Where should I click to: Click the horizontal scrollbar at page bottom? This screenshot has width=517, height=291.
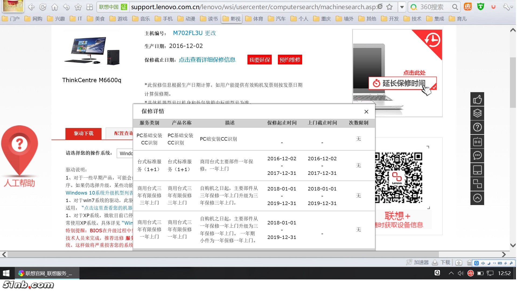point(223,254)
